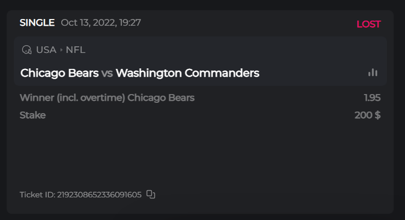Image resolution: width=405 pixels, height=220 pixels.
Task: Click the 1.95 odds value
Action: (372, 98)
